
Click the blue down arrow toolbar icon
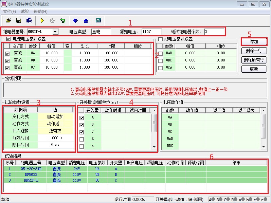click(x=75, y=20)
